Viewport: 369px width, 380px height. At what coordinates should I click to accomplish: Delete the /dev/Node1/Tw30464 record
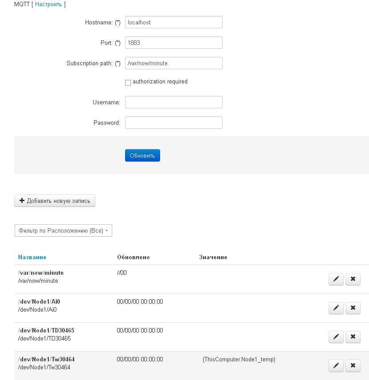pyautogui.click(x=353, y=366)
